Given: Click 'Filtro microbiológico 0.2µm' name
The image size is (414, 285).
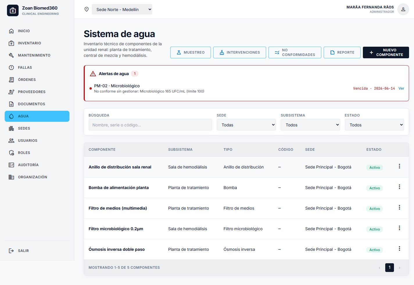Looking at the screenshot, I should (x=116, y=229).
